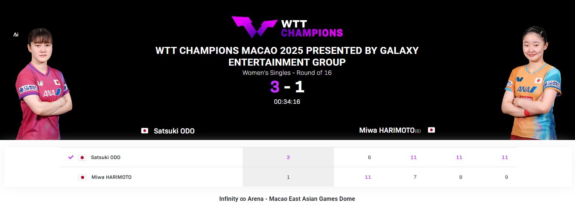This screenshot has width=575, height=210.
Task: Click the match duration 00:34:16
Action: pos(287,102)
